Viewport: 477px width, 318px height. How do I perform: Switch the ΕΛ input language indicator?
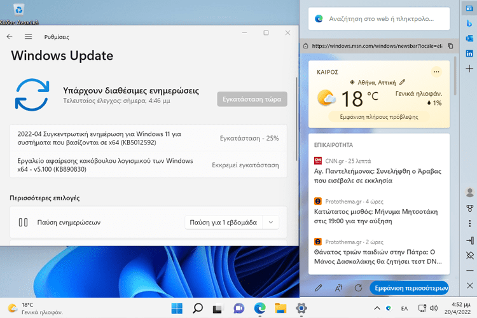click(x=404, y=308)
